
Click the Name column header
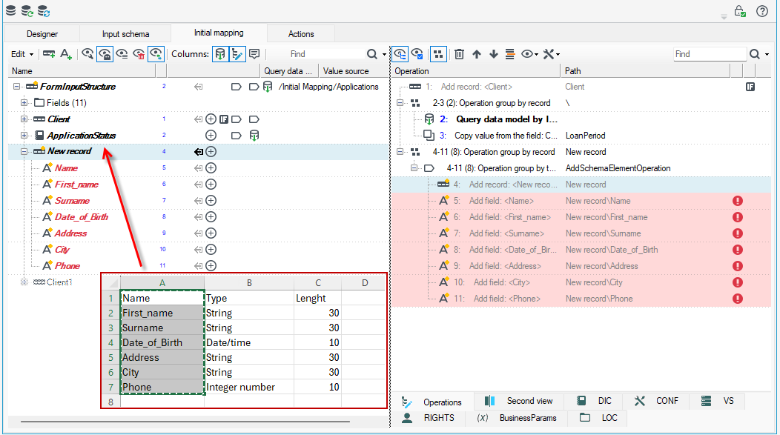[82, 71]
